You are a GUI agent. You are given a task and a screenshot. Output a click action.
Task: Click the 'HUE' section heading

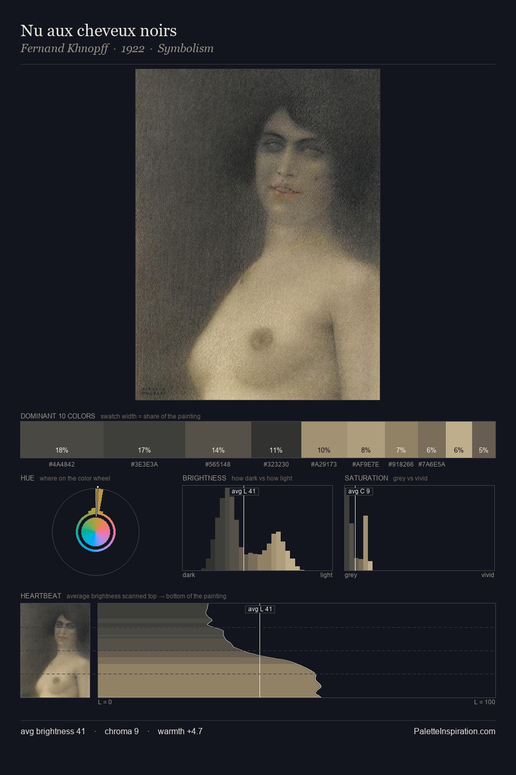[x=27, y=478]
